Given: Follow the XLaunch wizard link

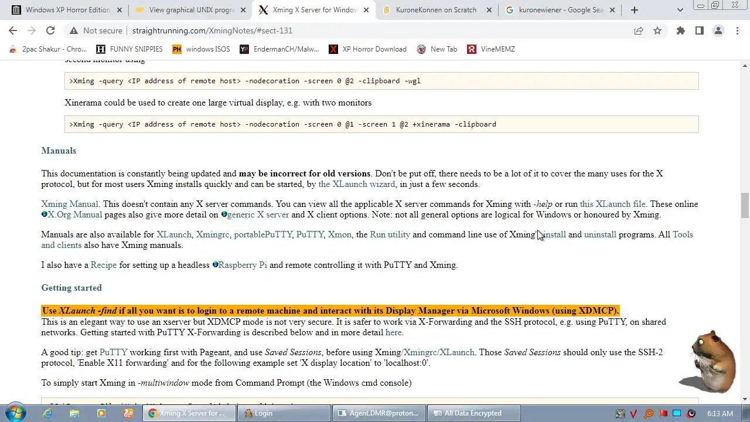Looking at the screenshot, I should [x=357, y=184].
